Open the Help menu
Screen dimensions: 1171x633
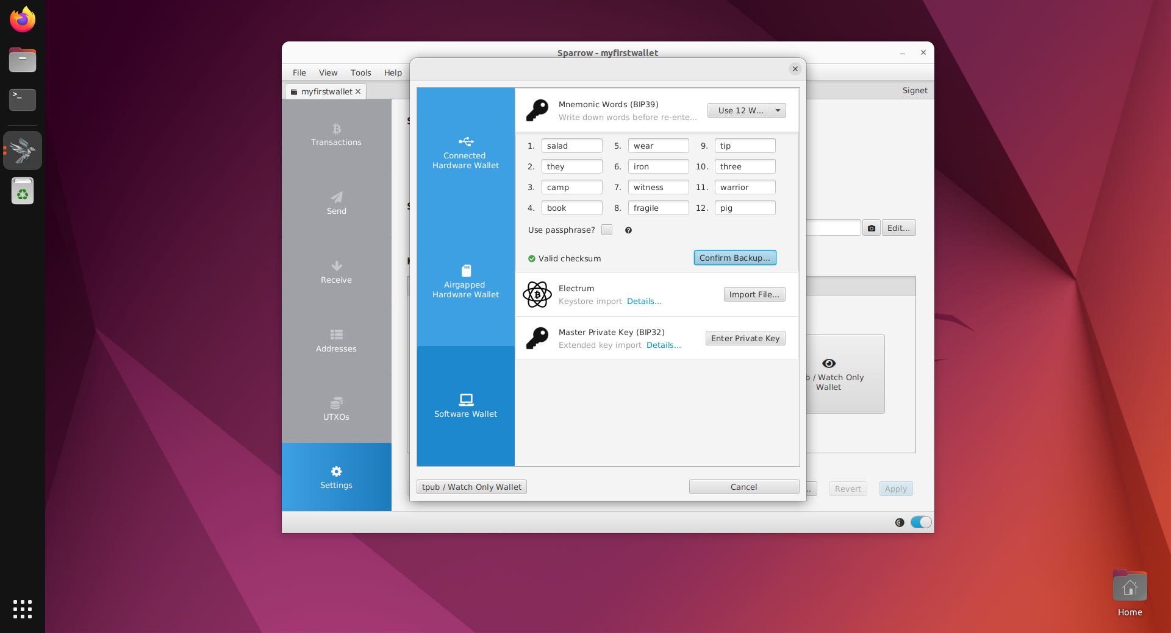tap(393, 72)
